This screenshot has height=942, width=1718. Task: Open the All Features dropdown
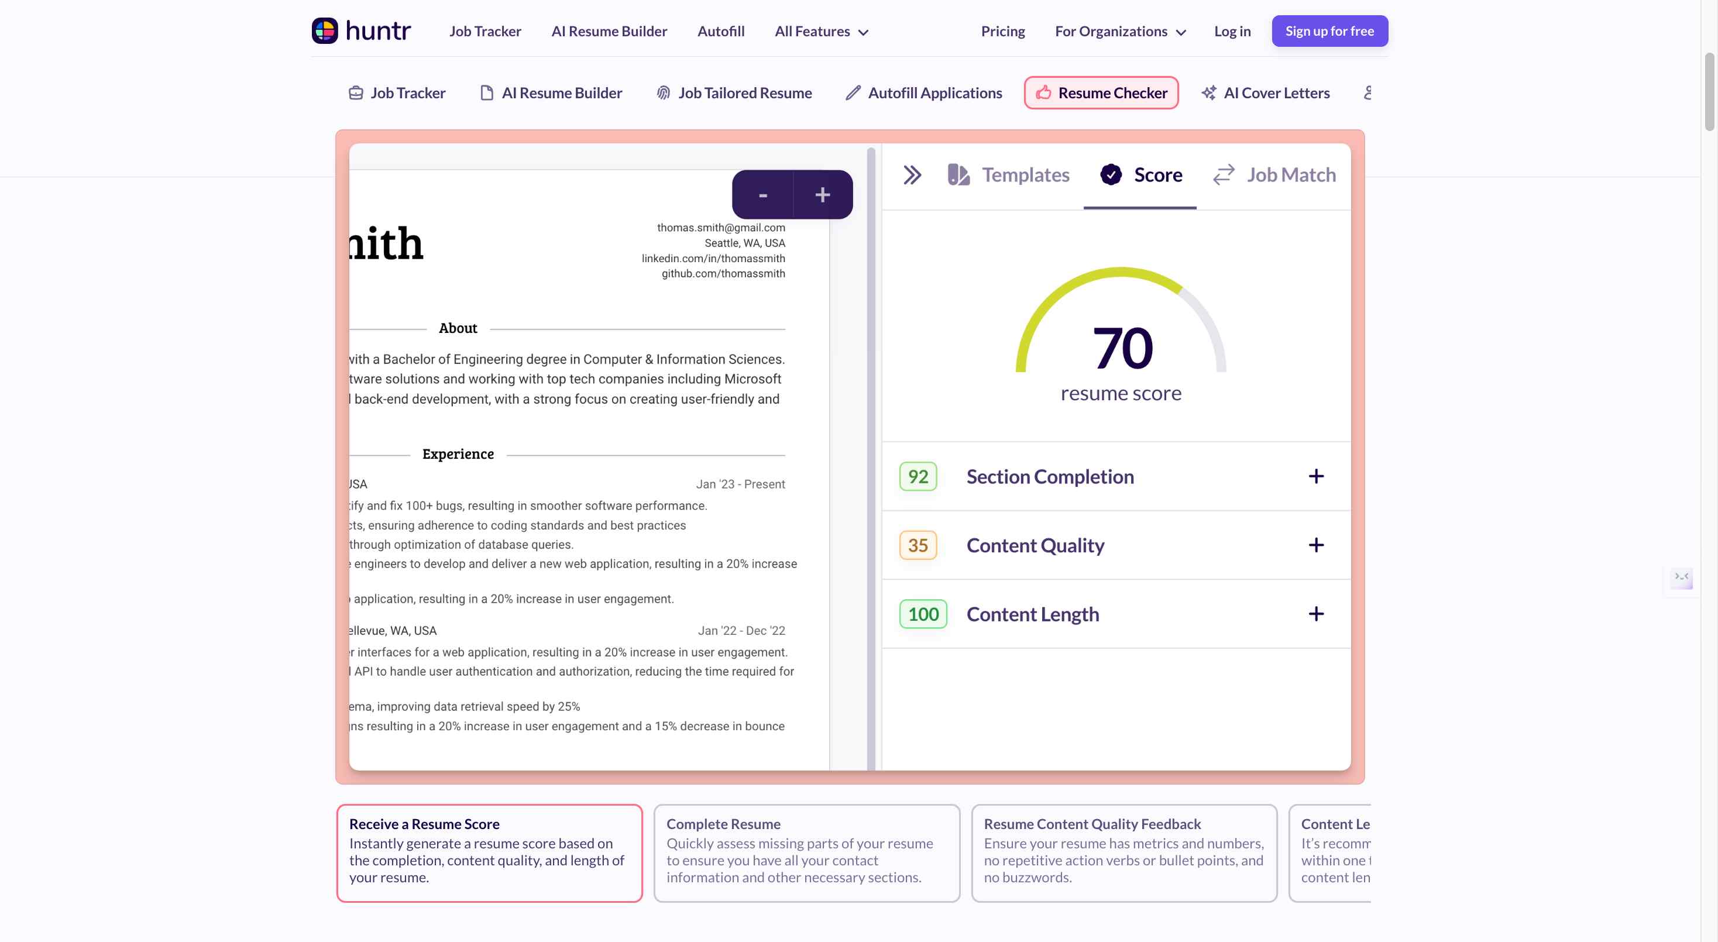click(x=822, y=32)
